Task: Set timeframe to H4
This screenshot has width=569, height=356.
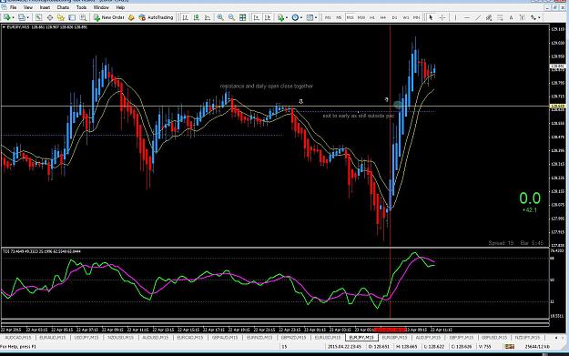Action: click(x=383, y=17)
